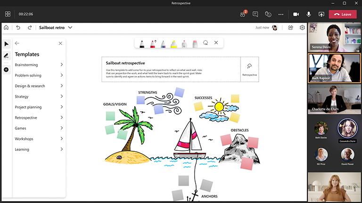Image resolution: width=362 pixels, height=203 pixels.
Task: Open the inking mode in left sidebar
Action: [6, 56]
